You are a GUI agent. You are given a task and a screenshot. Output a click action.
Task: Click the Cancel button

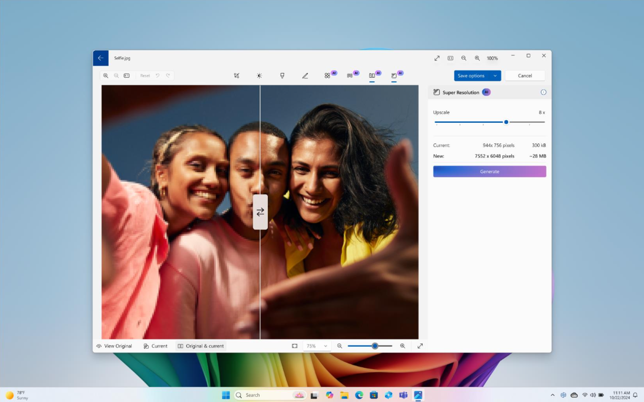pos(525,76)
